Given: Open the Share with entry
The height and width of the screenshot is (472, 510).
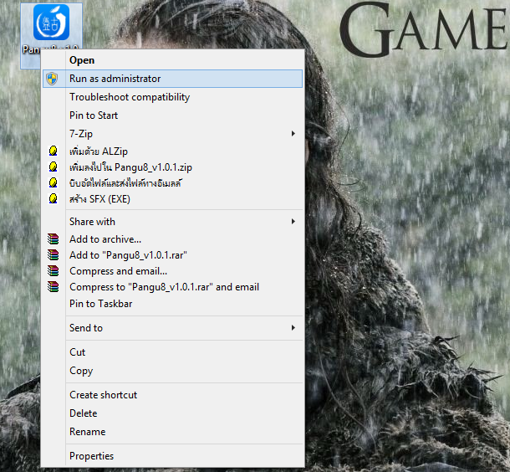Looking at the screenshot, I should coord(173,221).
